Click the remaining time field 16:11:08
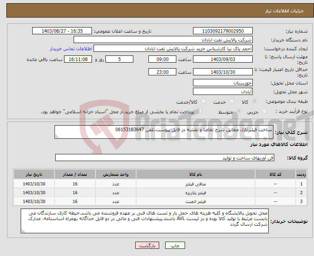The width and height of the screenshot is (314, 256). coord(78,59)
